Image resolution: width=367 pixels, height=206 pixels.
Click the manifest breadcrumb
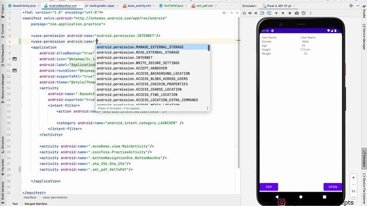[30, 197]
